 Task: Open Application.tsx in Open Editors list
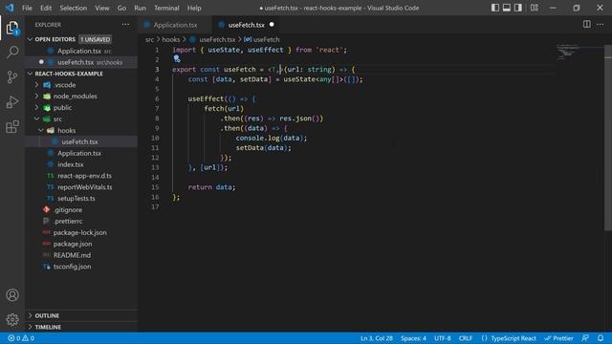[x=81, y=51]
